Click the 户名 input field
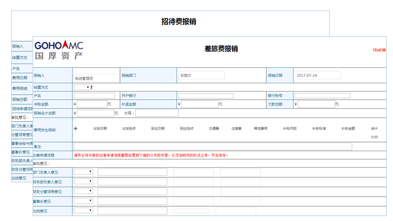The width and height of the screenshot is (393, 221). point(94,96)
